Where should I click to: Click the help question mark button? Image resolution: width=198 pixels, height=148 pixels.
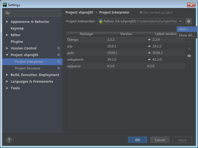coord(9,140)
